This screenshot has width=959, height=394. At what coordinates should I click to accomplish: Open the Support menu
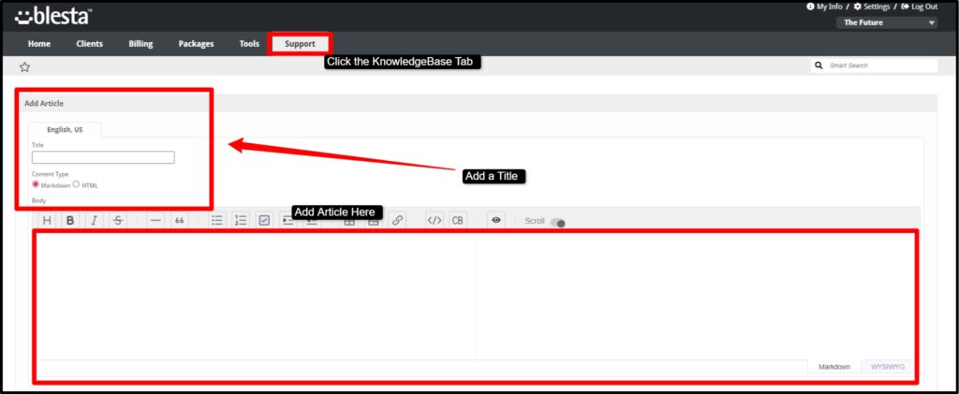coord(301,44)
